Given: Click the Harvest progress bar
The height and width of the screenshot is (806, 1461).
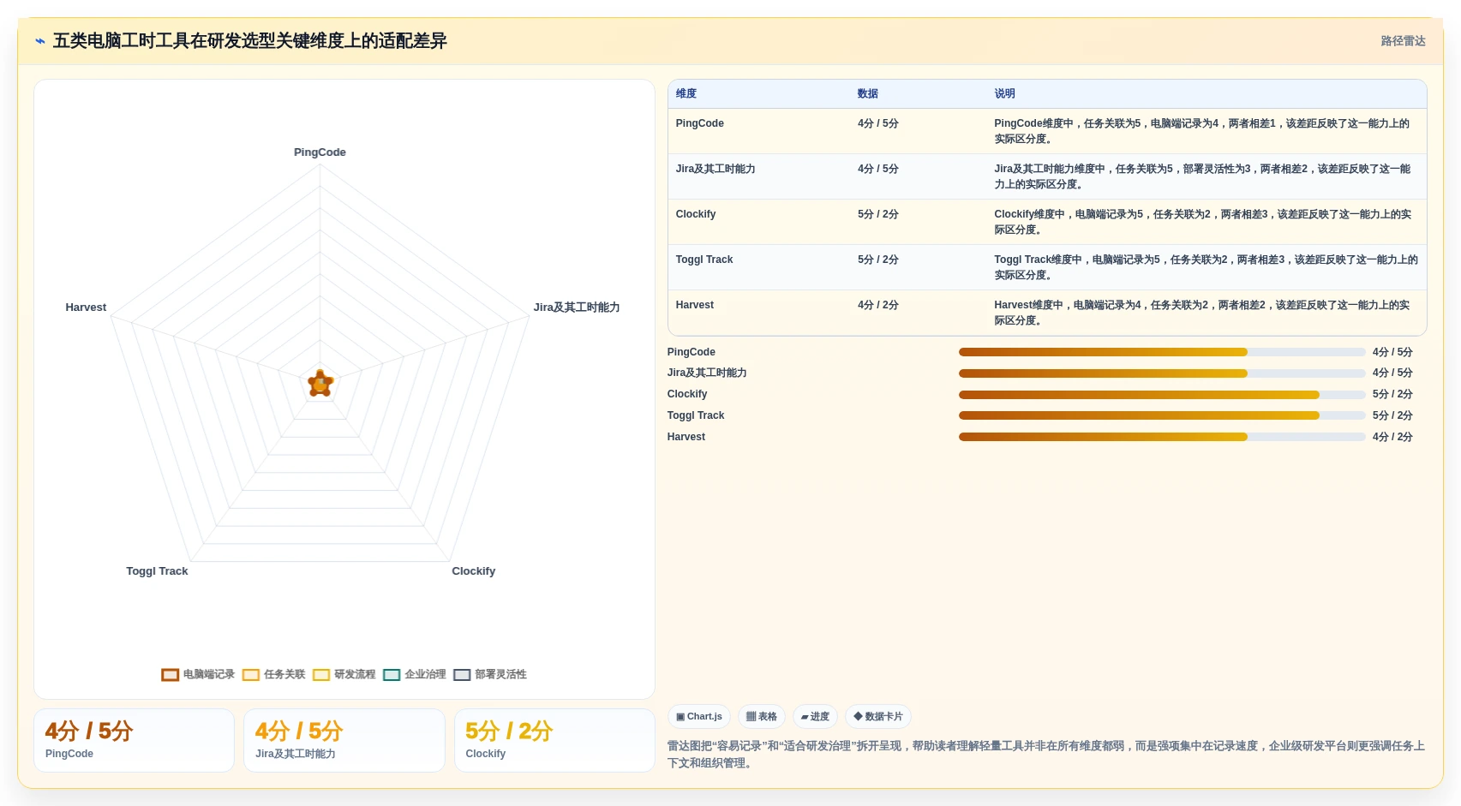Looking at the screenshot, I should click(1162, 437).
